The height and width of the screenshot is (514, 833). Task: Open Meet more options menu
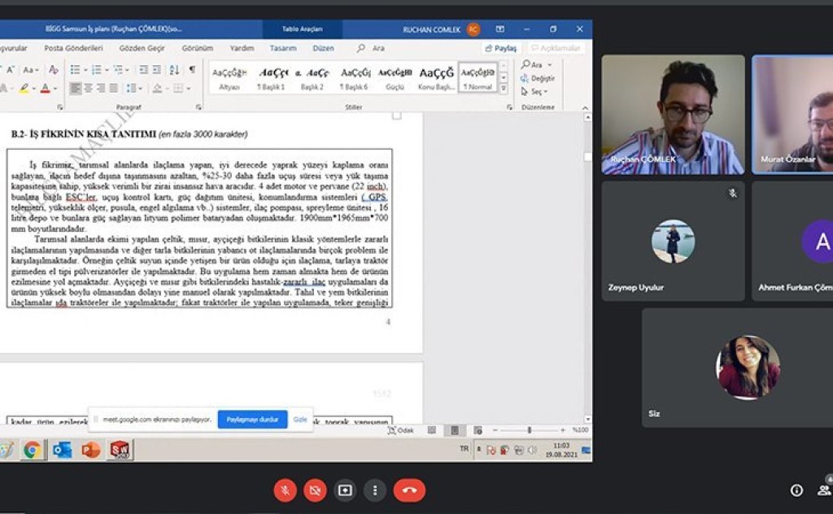point(375,490)
